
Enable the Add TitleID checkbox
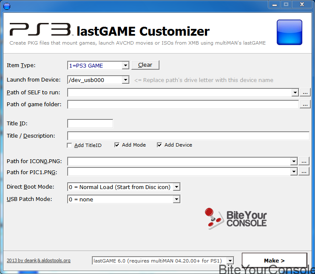(x=70, y=145)
